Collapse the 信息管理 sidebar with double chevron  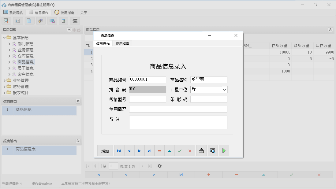click(x=69, y=30)
